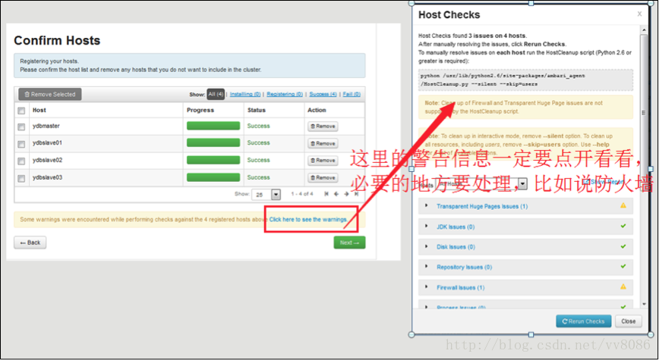The height and width of the screenshot is (360, 659).
Task: Show All (4) hosts filter
Action: [x=216, y=94]
